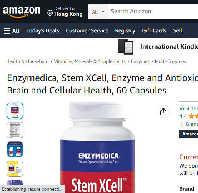The height and width of the screenshot is (193, 198).
Task: Click the Multi-Enzymes breadcrumb link
Action: tap(170, 61)
